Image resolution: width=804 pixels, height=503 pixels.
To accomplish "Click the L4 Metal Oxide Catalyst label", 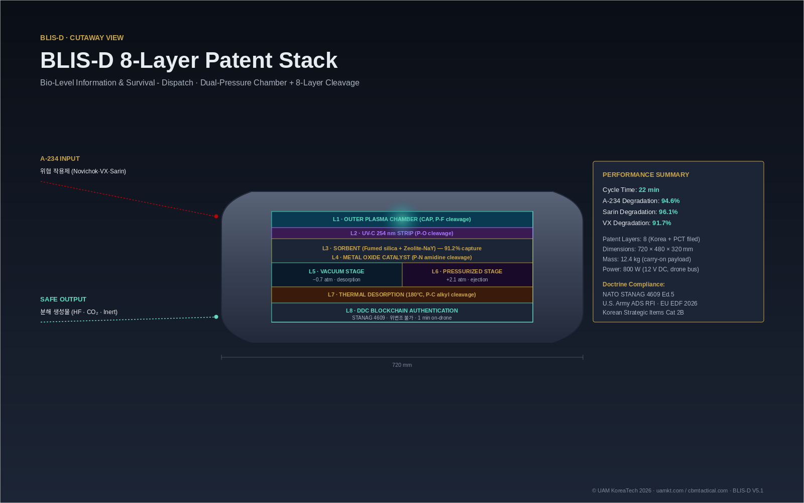I will (402, 257).
